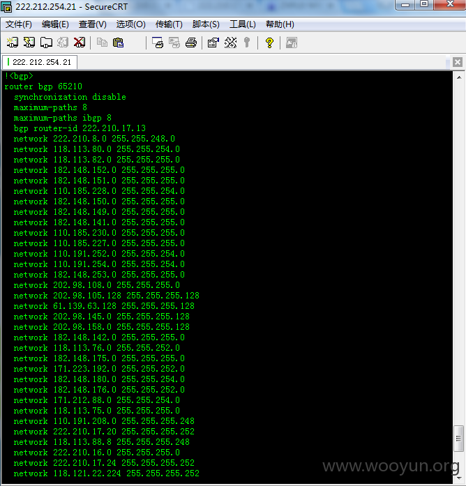Open the 工具(L) menu
Viewport: 466px width, 486px height.
pos(243,24)
